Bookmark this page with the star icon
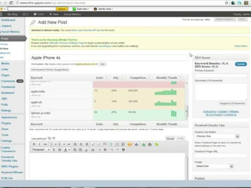Viewport: 251px width, 188px height. click(226, 3)
